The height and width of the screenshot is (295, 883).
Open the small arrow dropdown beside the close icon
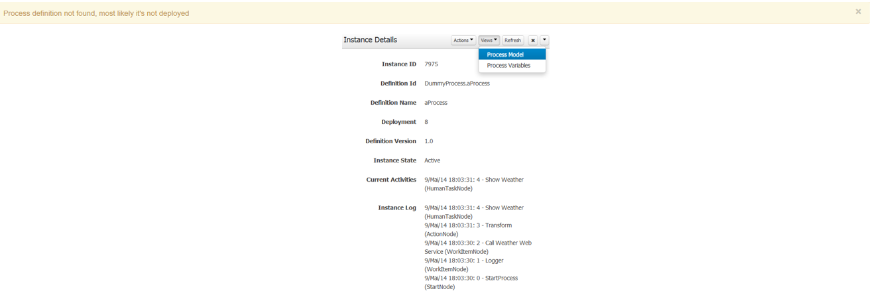tap(544, 40)
